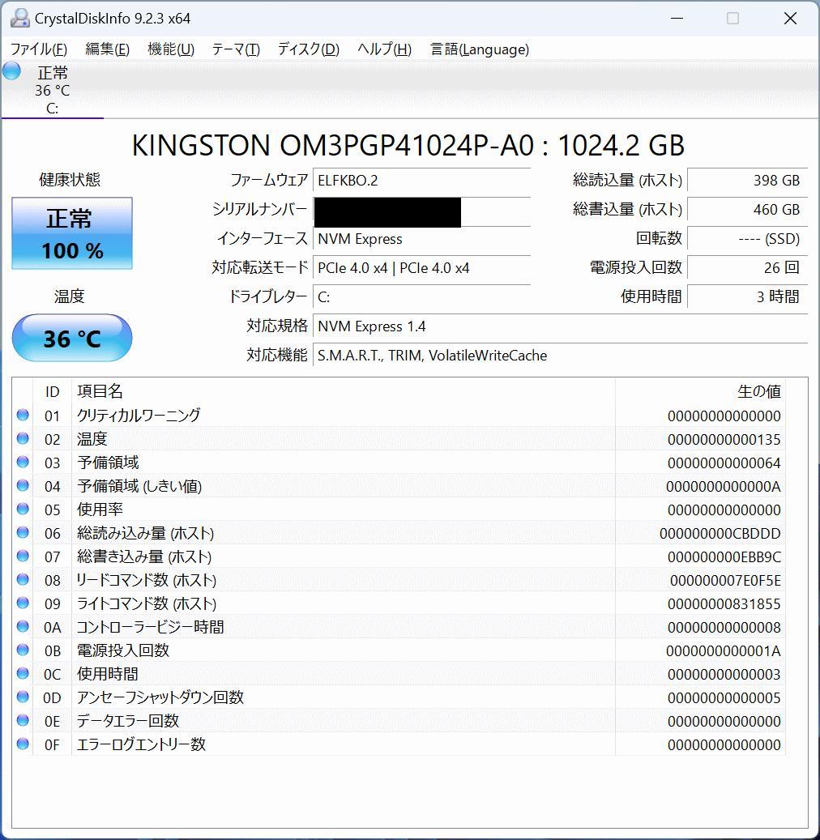Click the status dot next to 温度 attribute row
Image resolution: width=820 pixels, height=840 pixels.
click(x=23, y=438)
